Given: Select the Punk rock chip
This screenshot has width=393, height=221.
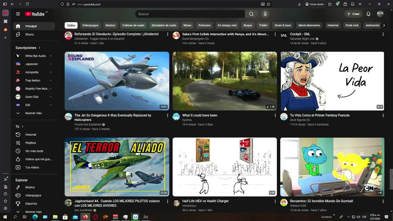Looking at the screenshot, I should pos(352,25).
